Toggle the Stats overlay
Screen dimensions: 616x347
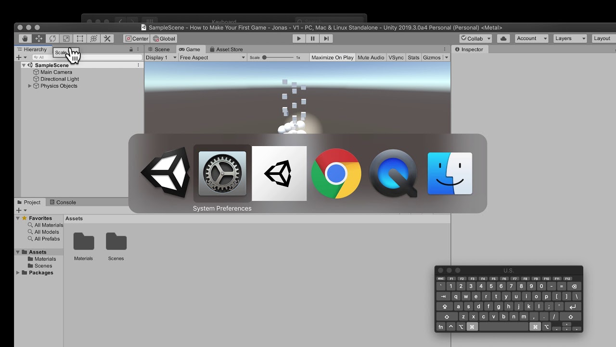click(x=413, y=57)
